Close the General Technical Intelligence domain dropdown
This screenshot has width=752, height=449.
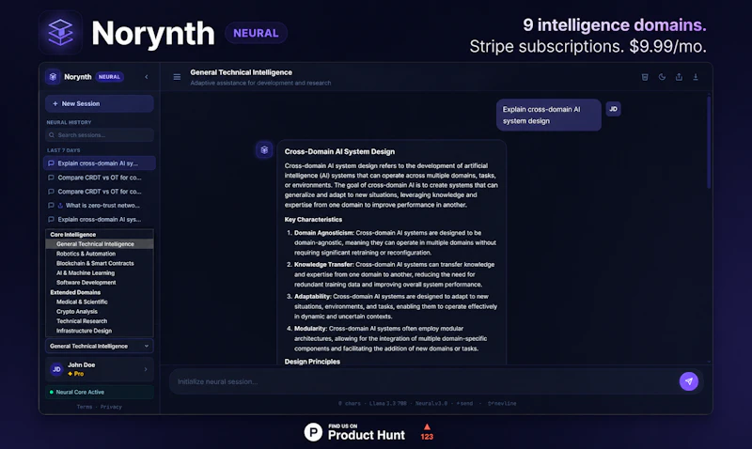coord(100,346)
